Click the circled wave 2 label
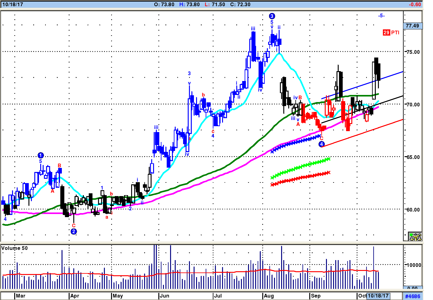Viewport: 433px width, 300px height. (x=74, y=231)
